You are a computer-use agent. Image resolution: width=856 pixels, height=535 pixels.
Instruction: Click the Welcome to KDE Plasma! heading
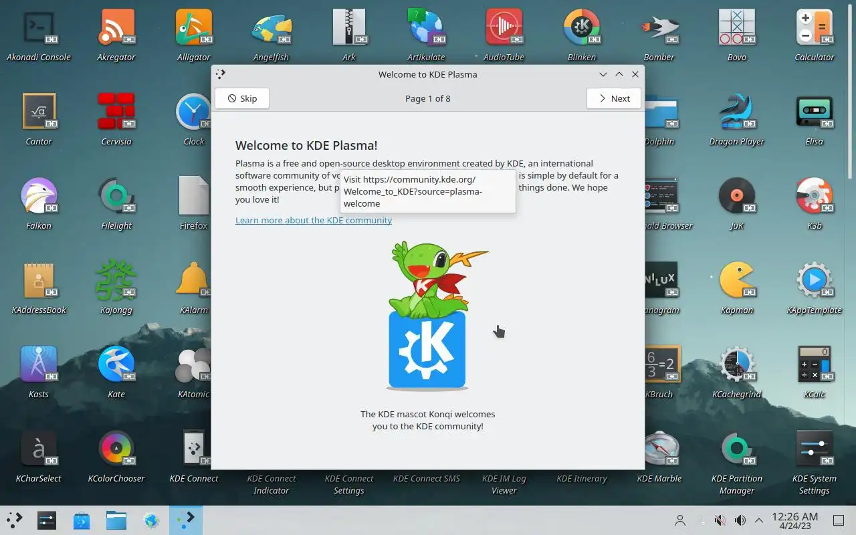click(x=306, y=145)
